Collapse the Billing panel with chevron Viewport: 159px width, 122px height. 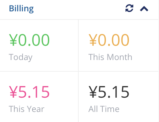pos(144,9)
